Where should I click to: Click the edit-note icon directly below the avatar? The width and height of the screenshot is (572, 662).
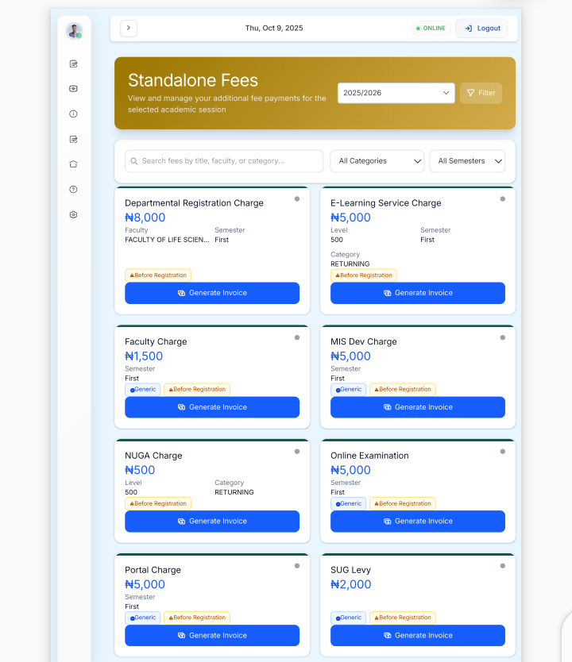74,64
